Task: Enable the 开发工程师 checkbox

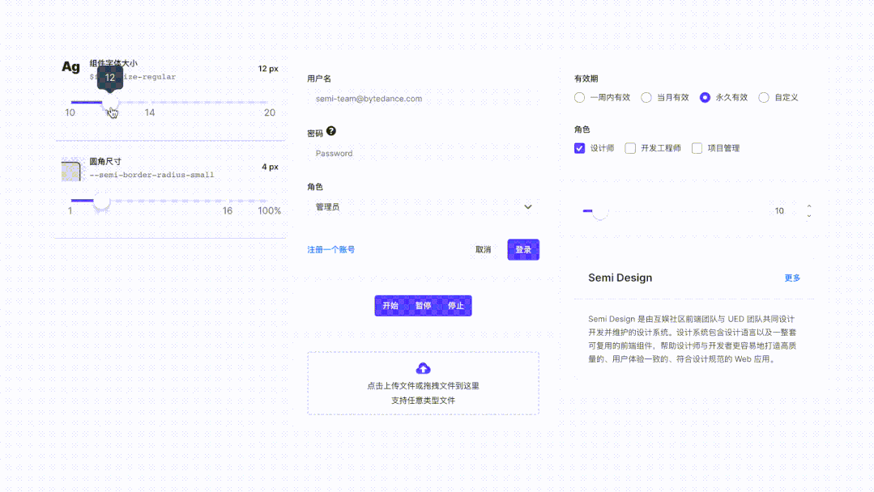Action: coord(629,148)
